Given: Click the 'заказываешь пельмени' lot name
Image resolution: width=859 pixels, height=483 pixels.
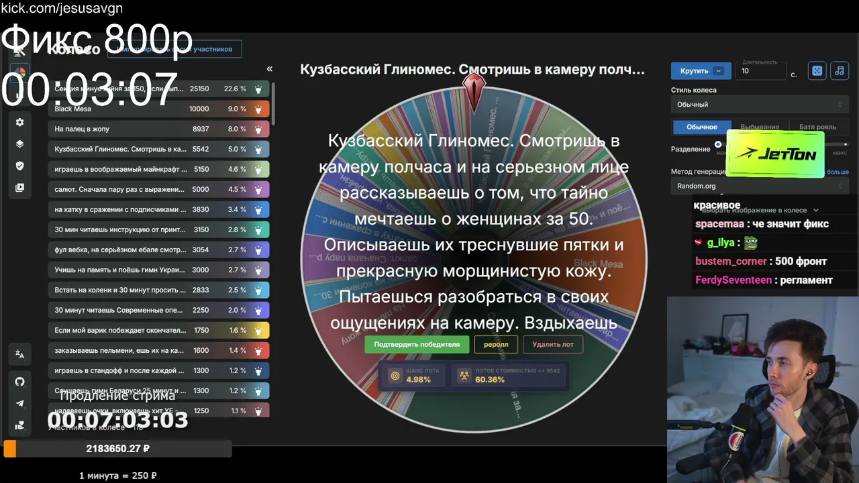Looking at the screenshot, I should pos(119,350).
